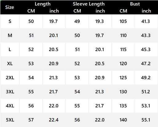Viewport: 158px width, 127px height.
Task: Select the Length header cell
Action: pyautogui.click(x=43, y=4)
